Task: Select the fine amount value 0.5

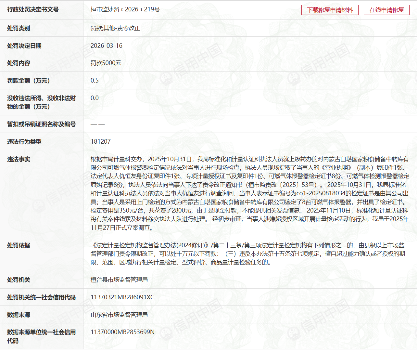Action: pyautogui.click(x=95, y=81)
